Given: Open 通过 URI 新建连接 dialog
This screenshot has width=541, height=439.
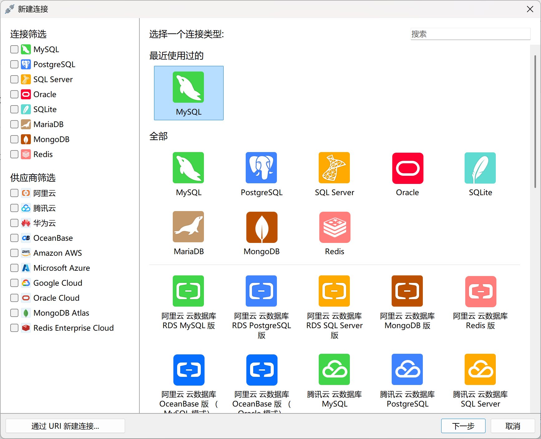Looking at the screenshot, I should click(65, 426).
